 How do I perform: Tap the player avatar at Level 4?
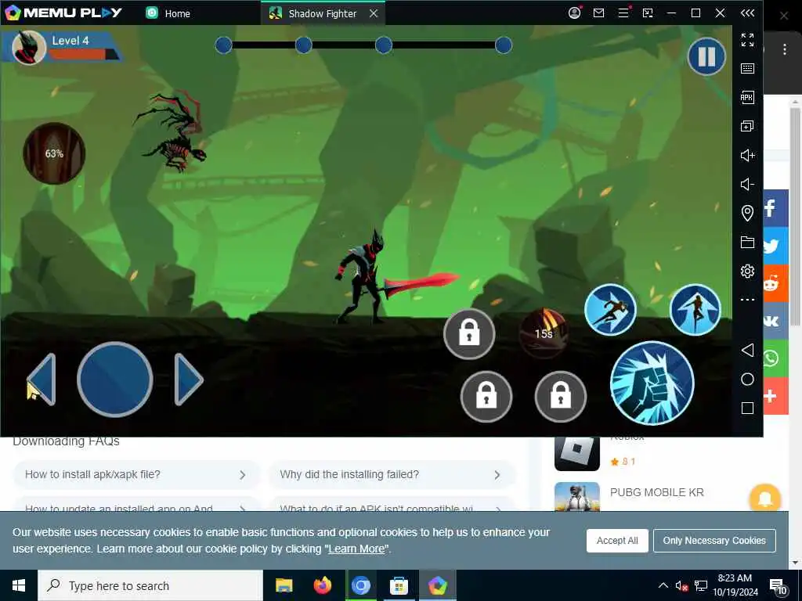tap(29, 48)
